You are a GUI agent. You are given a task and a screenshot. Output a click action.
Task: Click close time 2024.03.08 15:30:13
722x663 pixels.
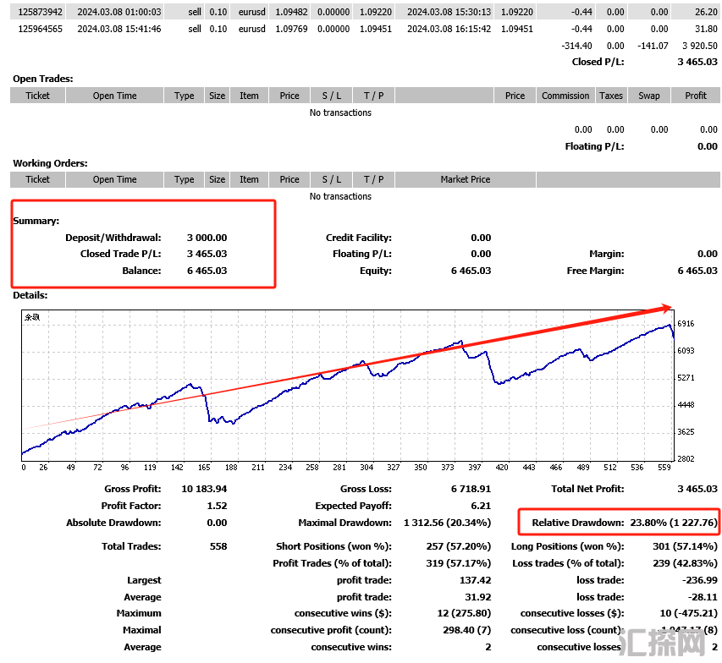pos(449,12)
